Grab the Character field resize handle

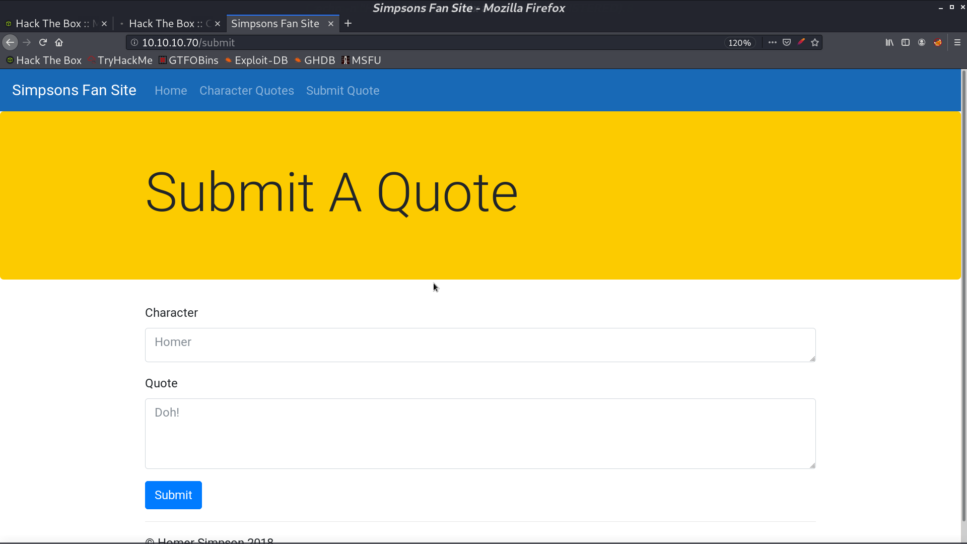tap(812, 359)
